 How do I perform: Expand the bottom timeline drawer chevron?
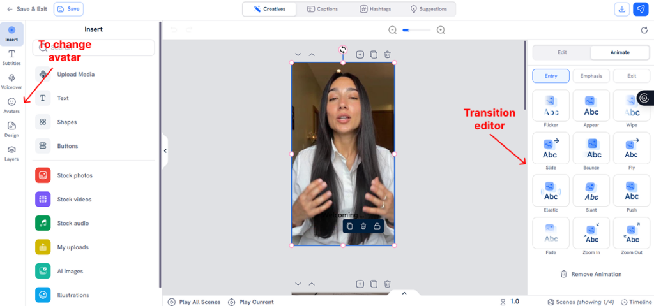pyautogui.click(x=404, y=294)
